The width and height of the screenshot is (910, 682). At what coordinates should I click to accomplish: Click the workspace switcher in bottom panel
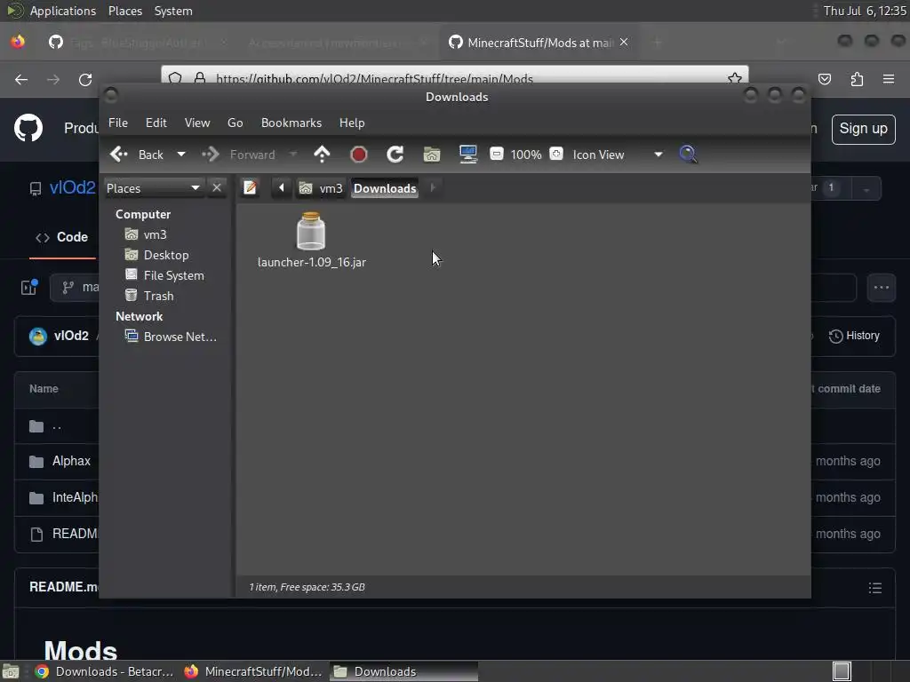(x=842, y=671)
